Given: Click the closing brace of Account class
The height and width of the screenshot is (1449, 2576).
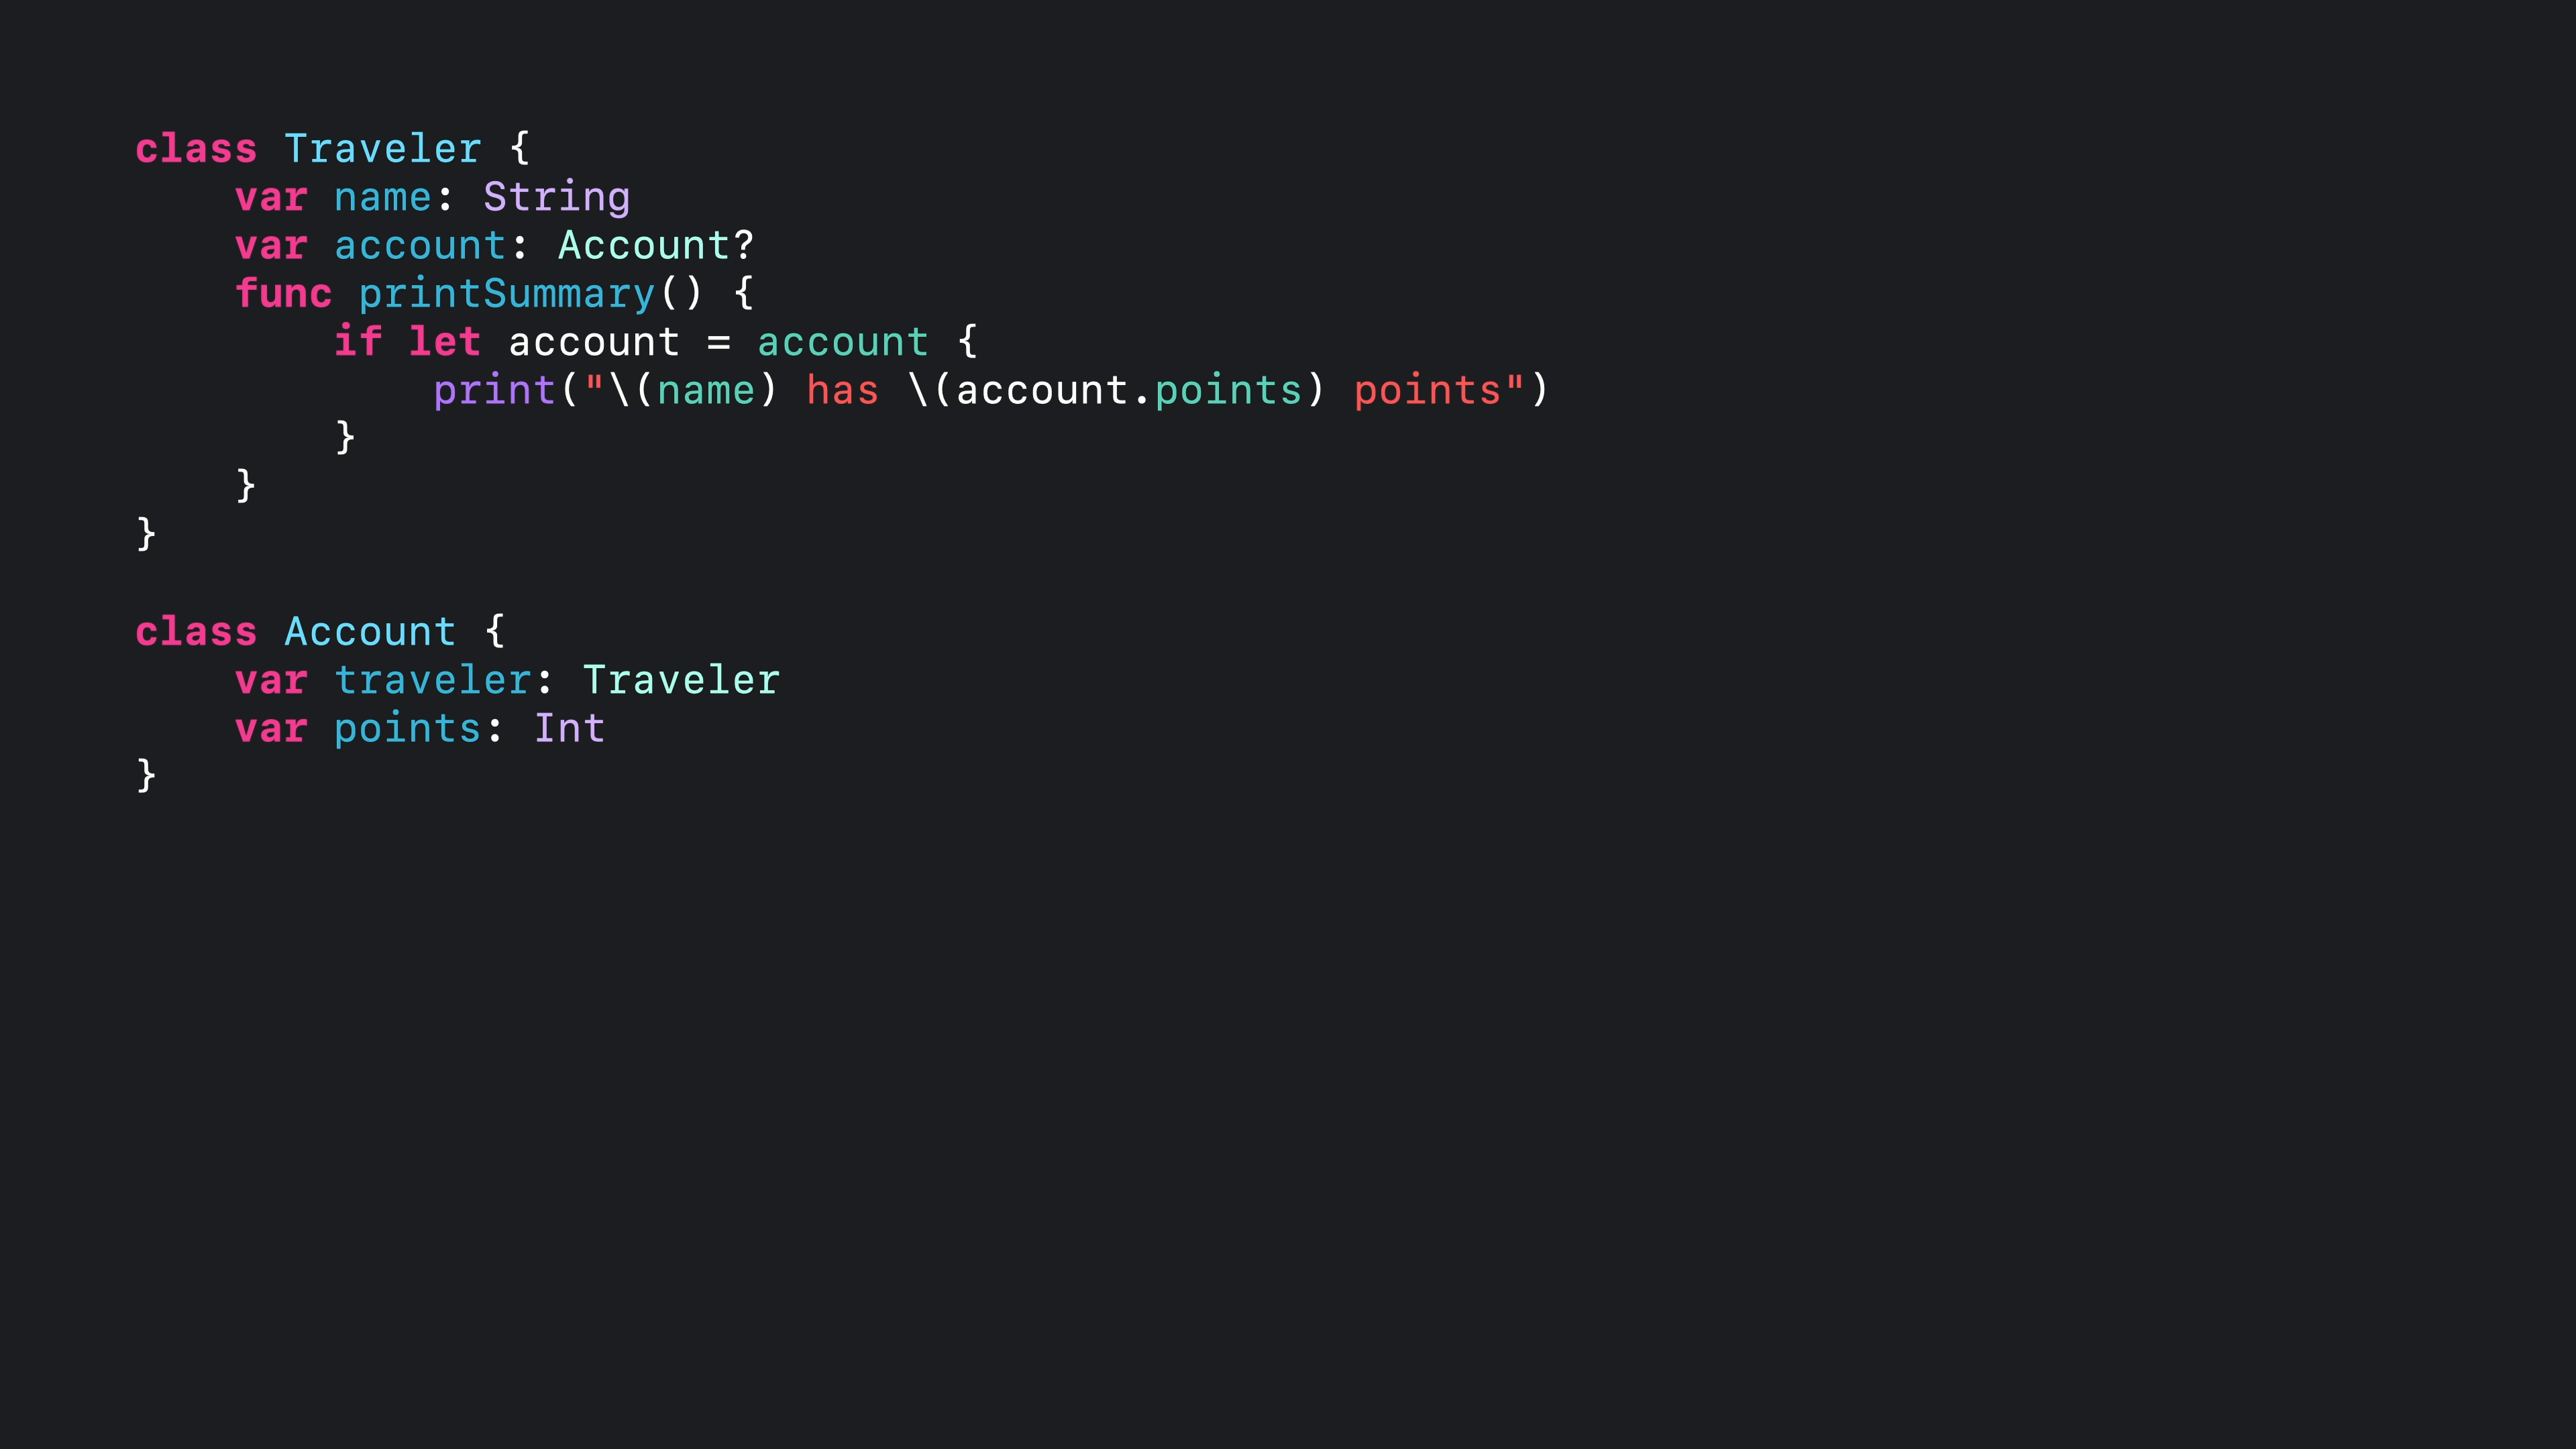Looking at the screenshot, I should tap(146, 775).
